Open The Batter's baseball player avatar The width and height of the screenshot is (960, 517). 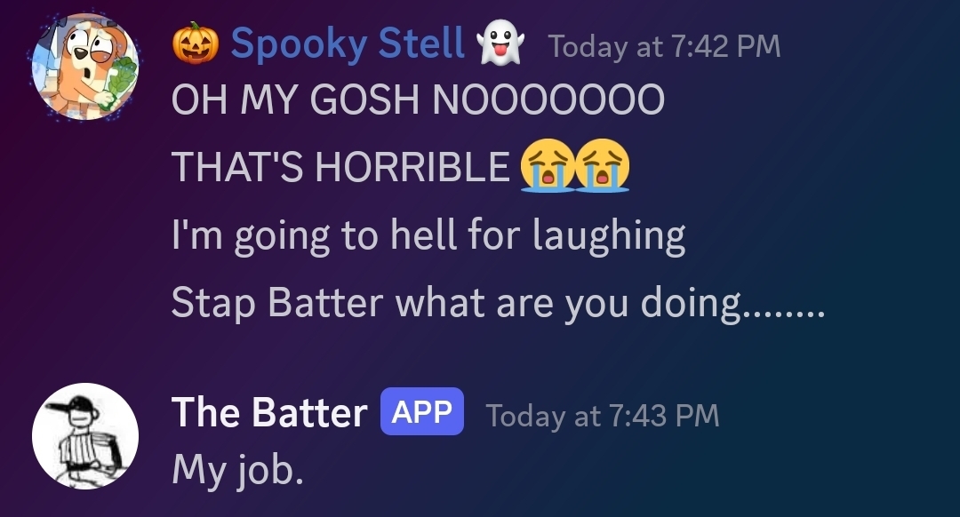85,436
